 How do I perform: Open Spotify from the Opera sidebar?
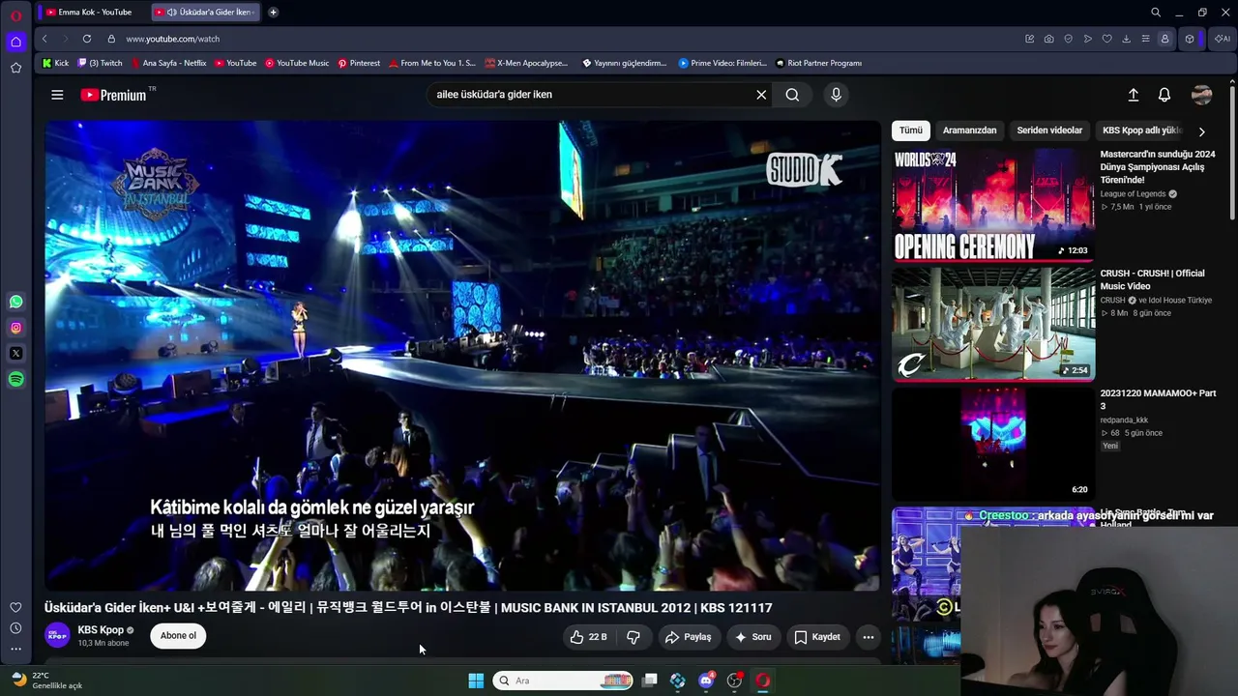tap(15, 380)
